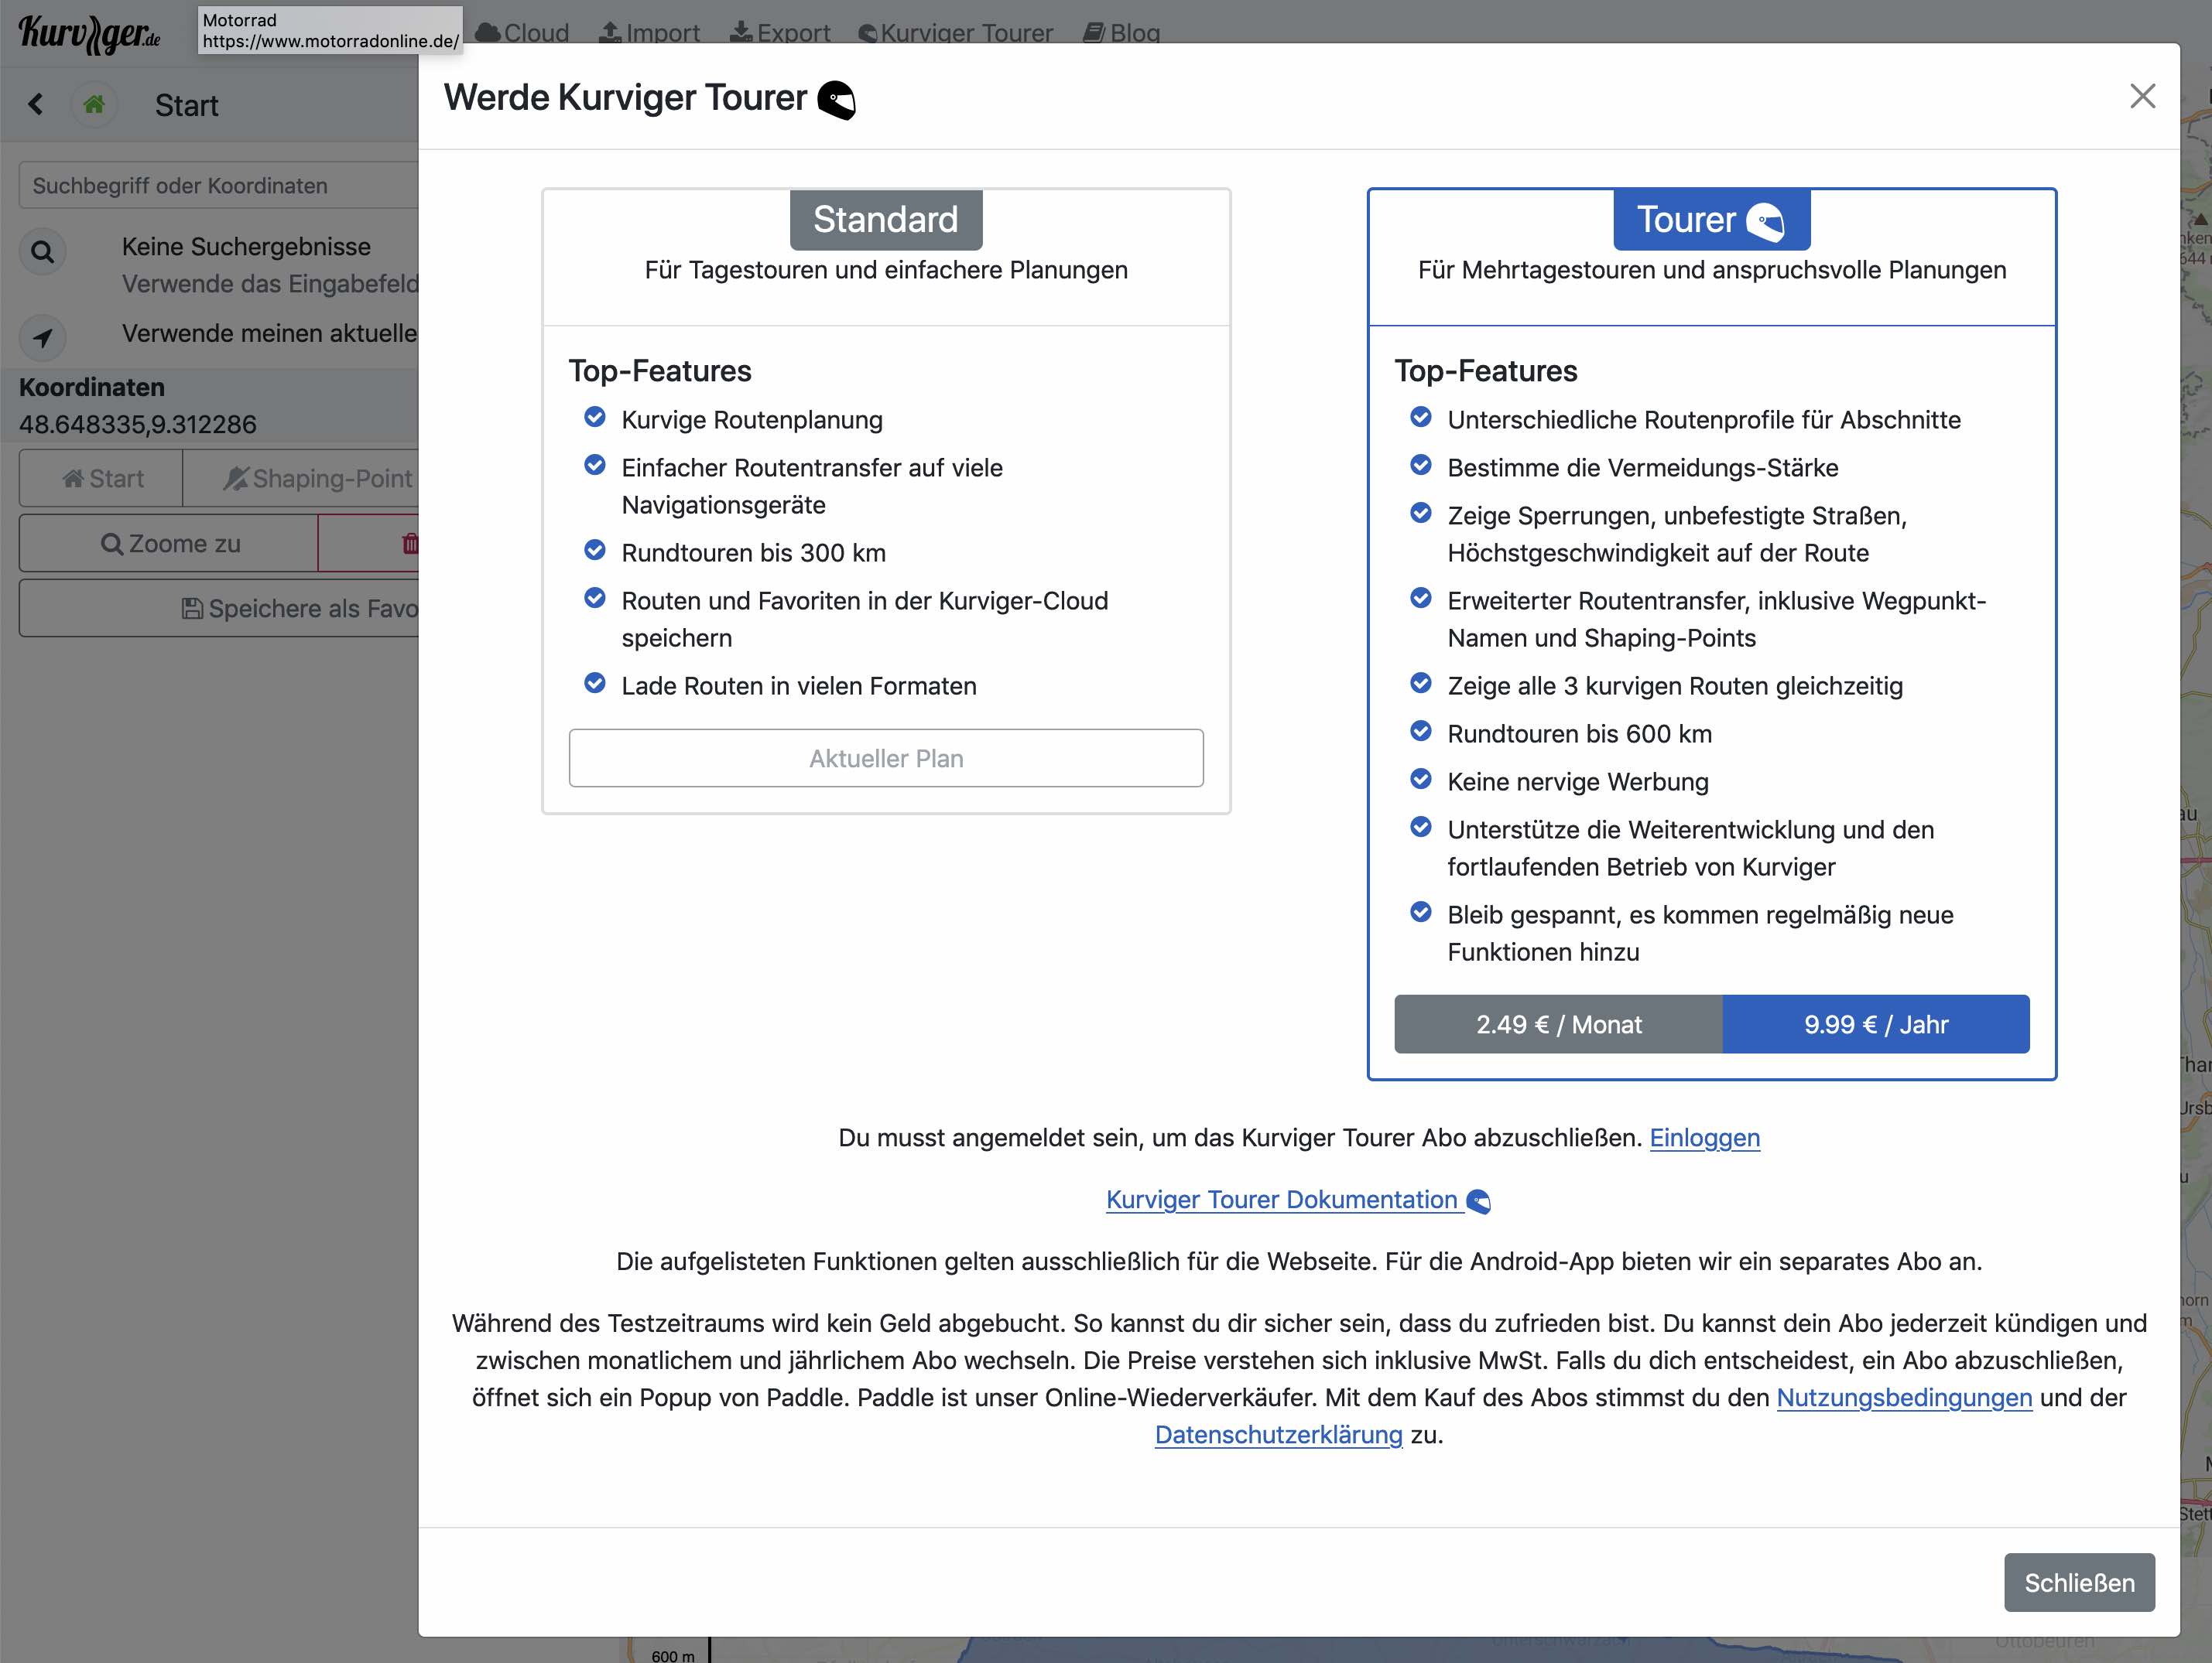The height and width of the screenshot is (1663, 2212).
Task: Click the red trash delete icon
Action: coord(409,544)
